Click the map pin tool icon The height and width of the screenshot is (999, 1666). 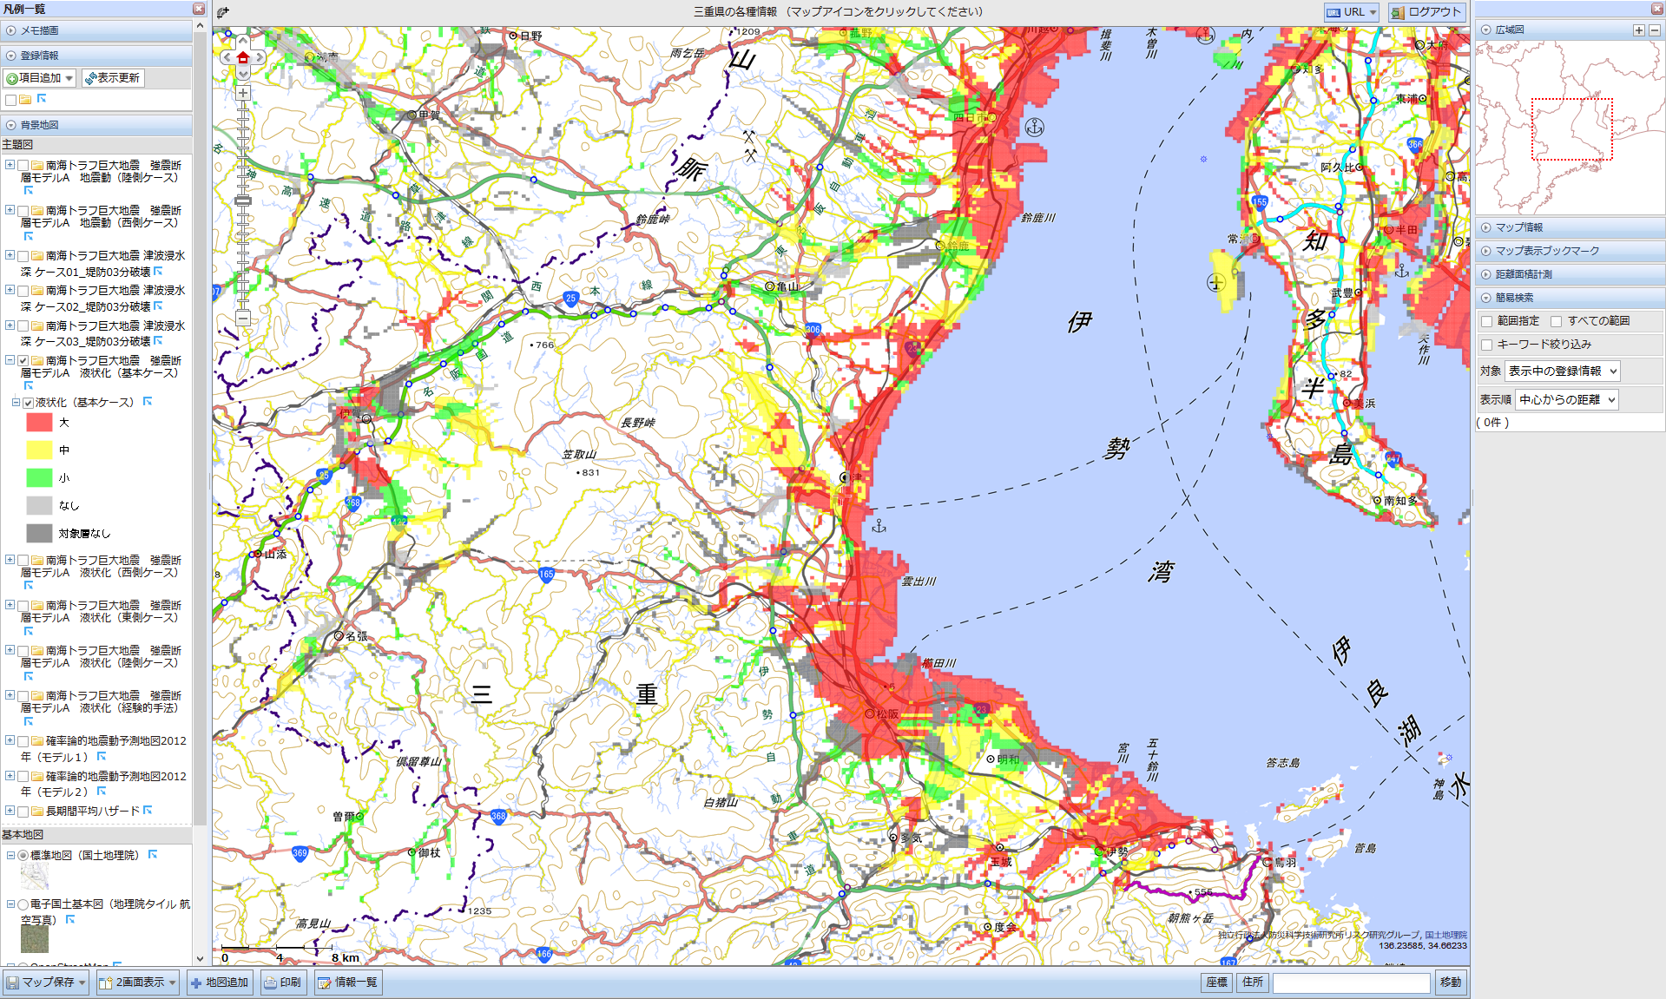[223, 12]
